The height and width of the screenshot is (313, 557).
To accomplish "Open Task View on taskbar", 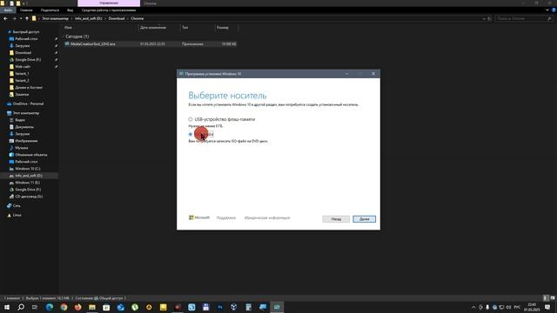I will pyautogui.click(x=35, y=307).
